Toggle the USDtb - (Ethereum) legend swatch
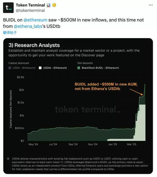The width and height of the screenshot is (157, 177). [40, 68]
